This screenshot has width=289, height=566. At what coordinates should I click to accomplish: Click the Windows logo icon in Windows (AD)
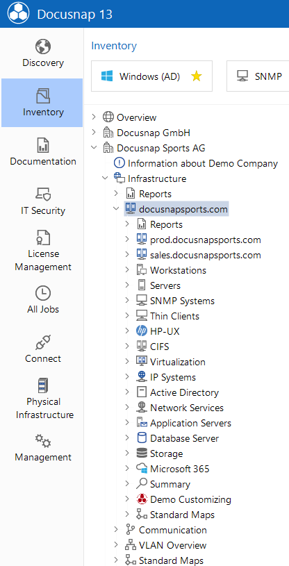click(107, 76)
